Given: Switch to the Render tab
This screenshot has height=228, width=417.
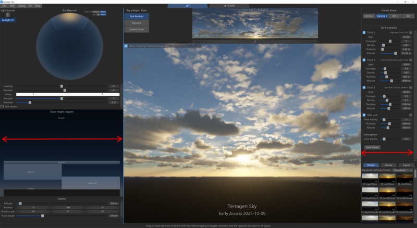Looking at the screenshot, I should pos(388,164).
